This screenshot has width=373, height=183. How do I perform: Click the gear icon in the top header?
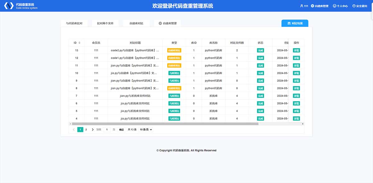312,6
